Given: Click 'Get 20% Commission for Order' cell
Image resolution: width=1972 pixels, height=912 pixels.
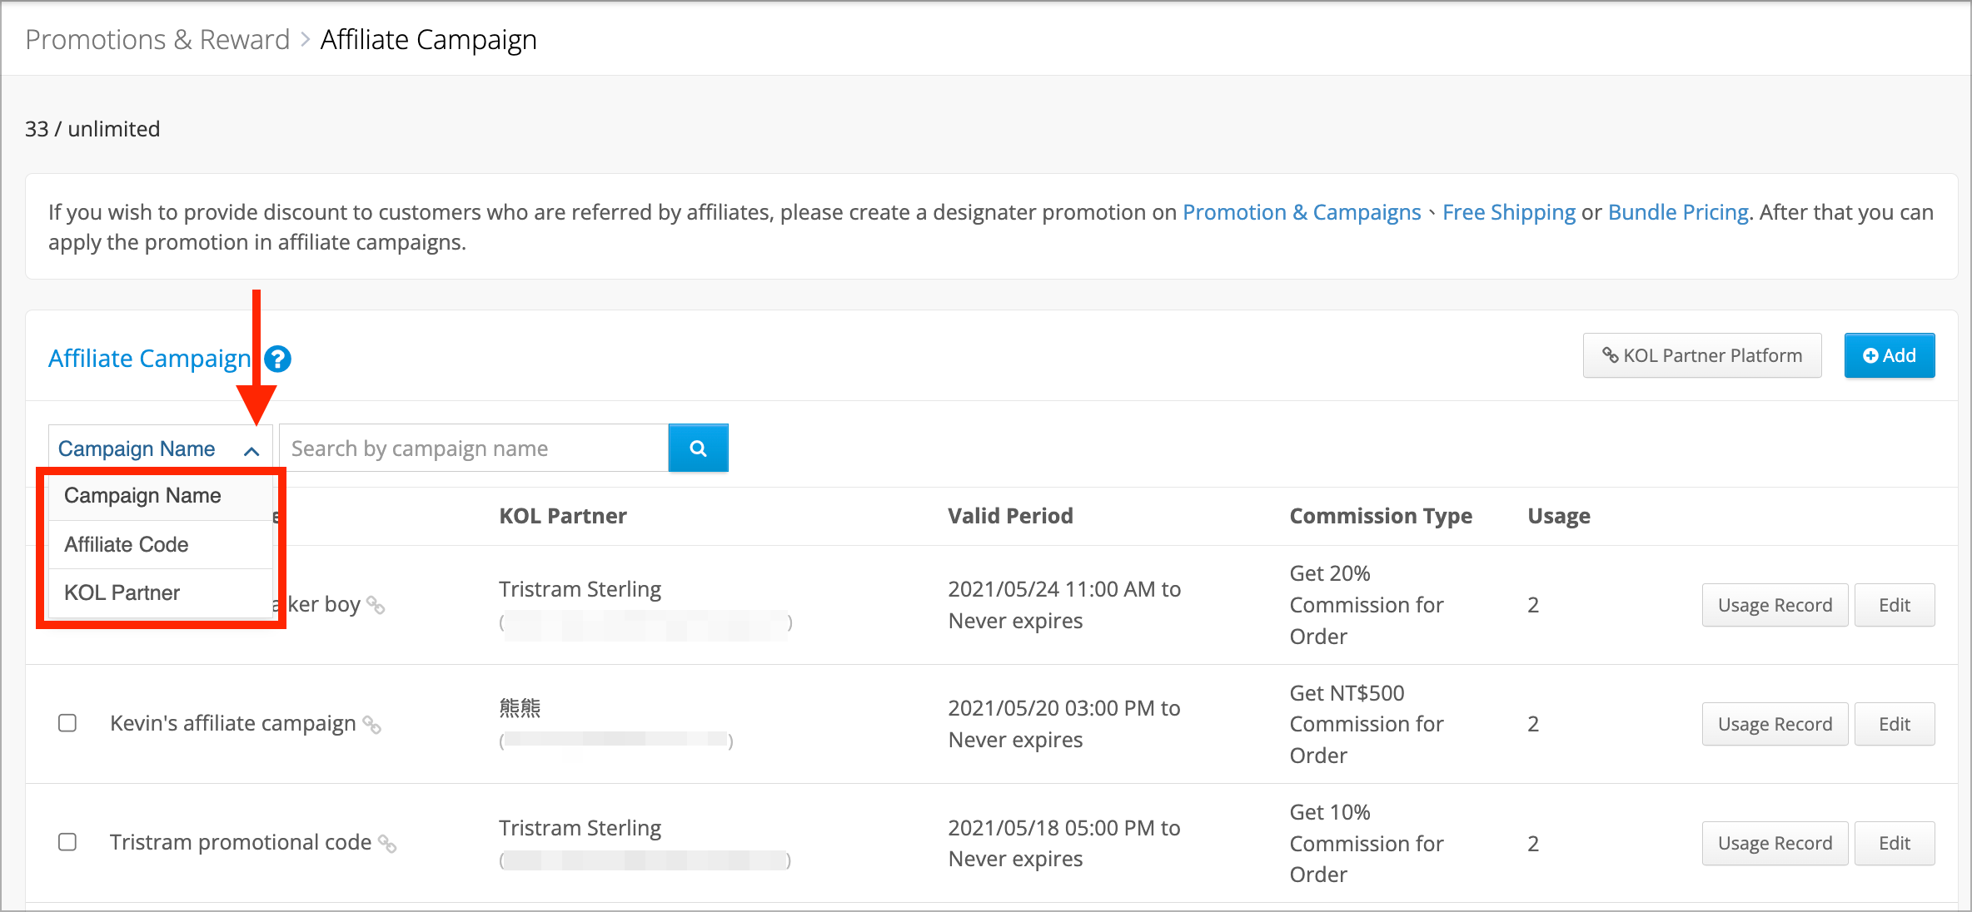Looking at the screenshot, I should pyautogui.click(x=1367, y=605).
